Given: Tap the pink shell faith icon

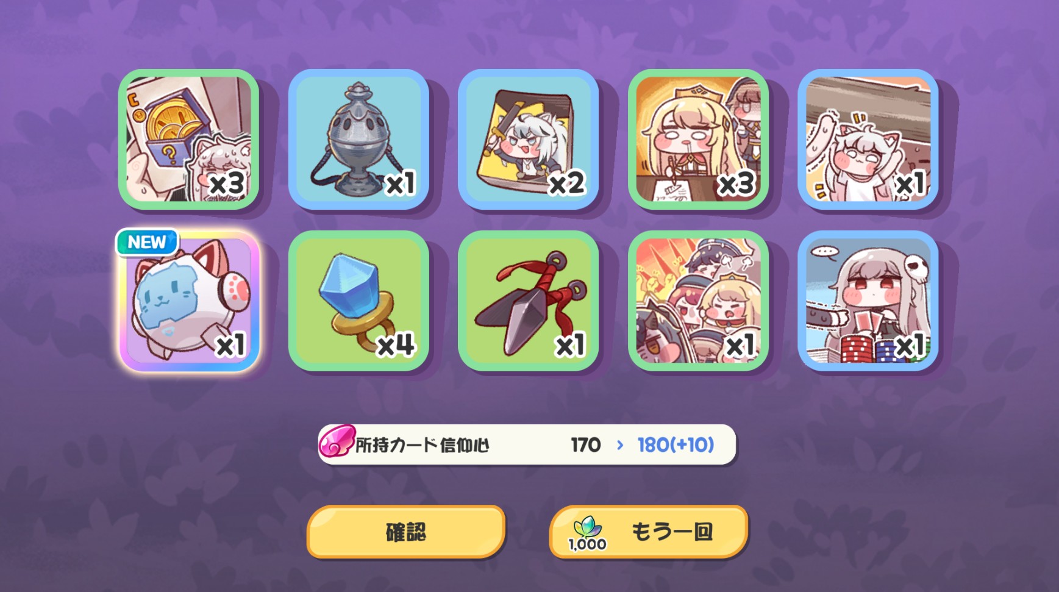Looking at the screenshot, I should pos(337,441).
